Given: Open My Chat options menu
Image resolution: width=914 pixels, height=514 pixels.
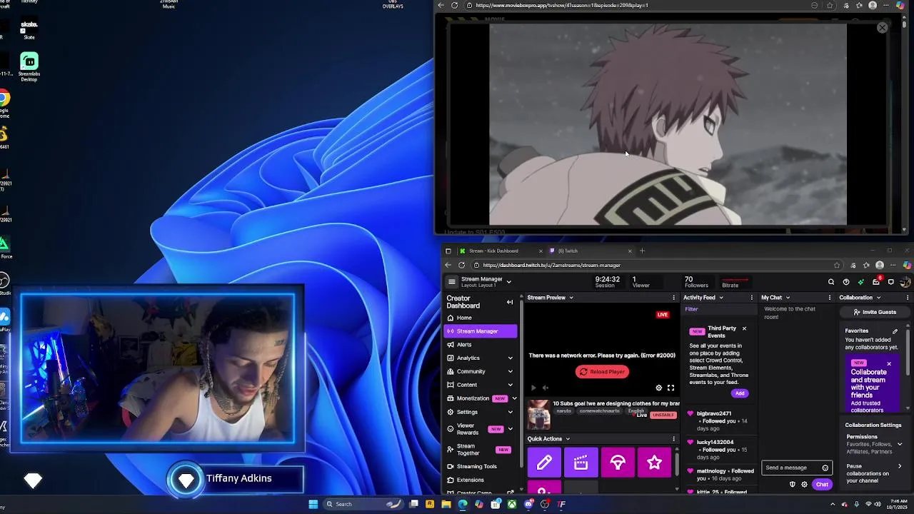Looking at the screenshot, I should (x=829, y=298).
